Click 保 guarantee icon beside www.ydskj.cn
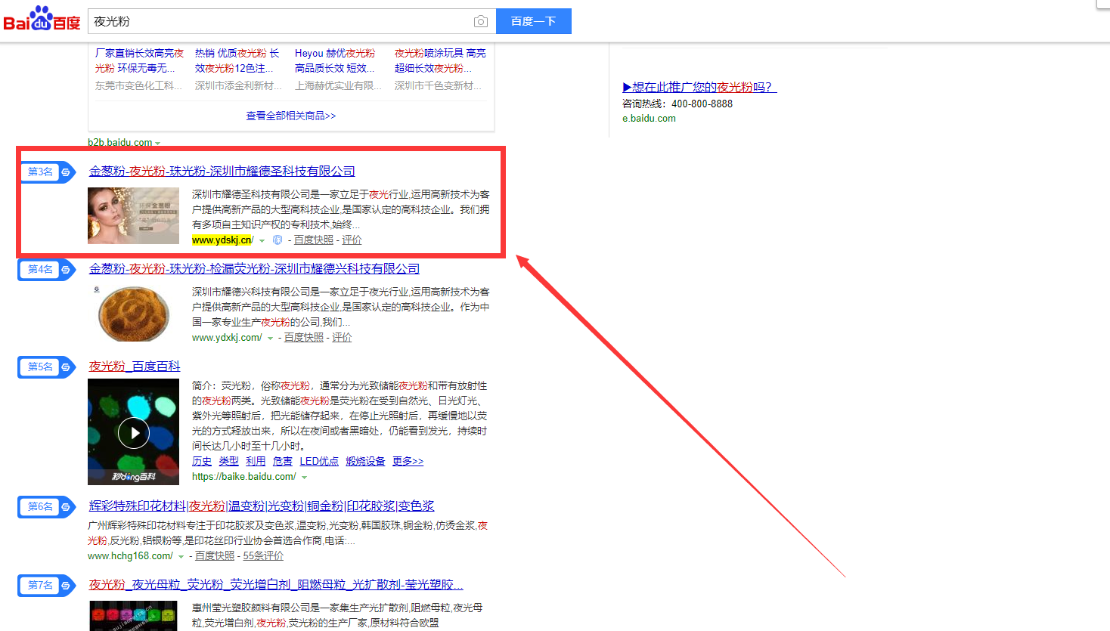 tap(277, 240)
